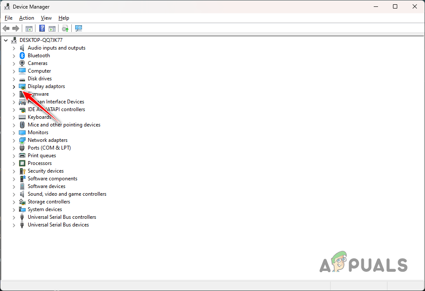Image resolution: width=425 pixels, height=291 pixels.
Task: Expand the Processors chevron
Action: [x=14, y=164]
